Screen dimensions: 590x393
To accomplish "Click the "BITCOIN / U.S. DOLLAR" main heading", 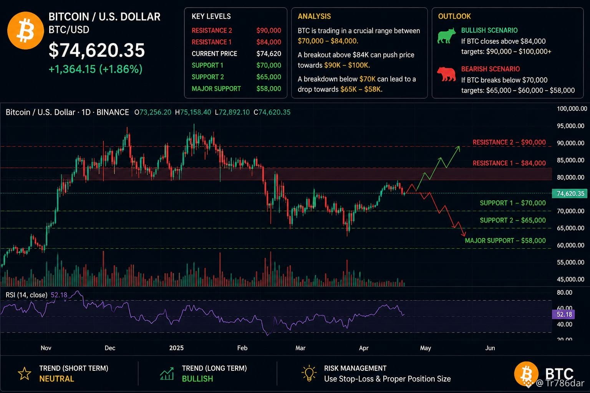I will pos(104,17).
